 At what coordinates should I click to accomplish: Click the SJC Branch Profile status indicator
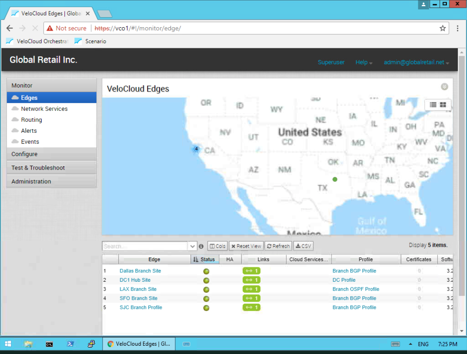click(206, 308)
